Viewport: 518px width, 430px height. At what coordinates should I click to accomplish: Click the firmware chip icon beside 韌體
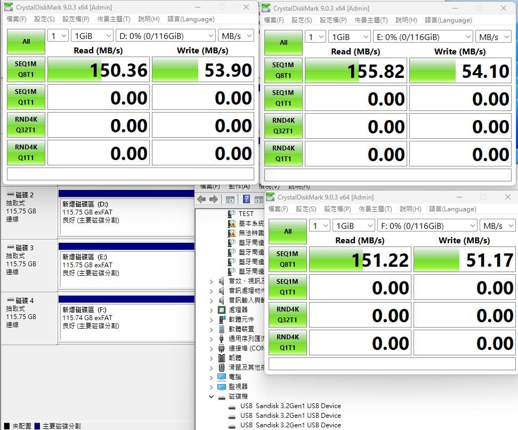222,358
